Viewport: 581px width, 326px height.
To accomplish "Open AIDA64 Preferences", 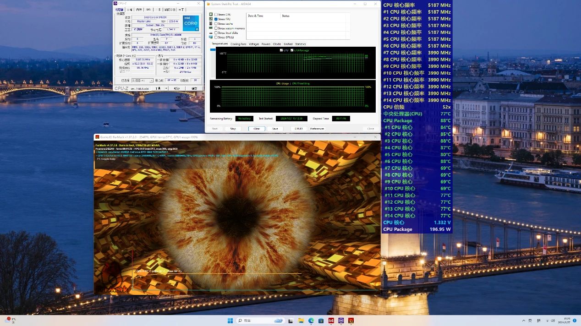I will (x=317, y=129).
